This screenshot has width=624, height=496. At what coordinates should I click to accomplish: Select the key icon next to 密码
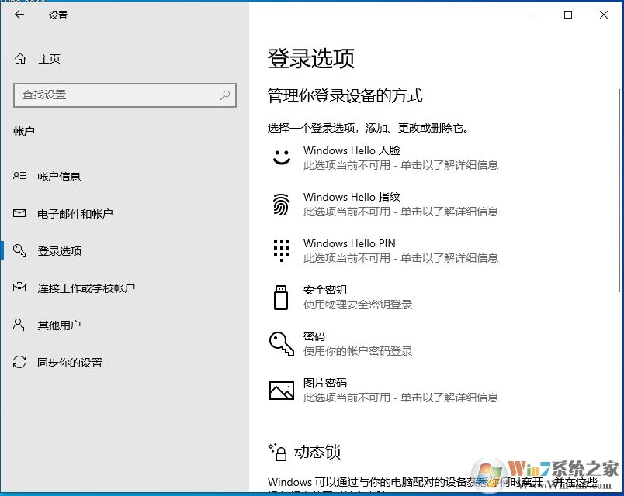coord(281,343)
